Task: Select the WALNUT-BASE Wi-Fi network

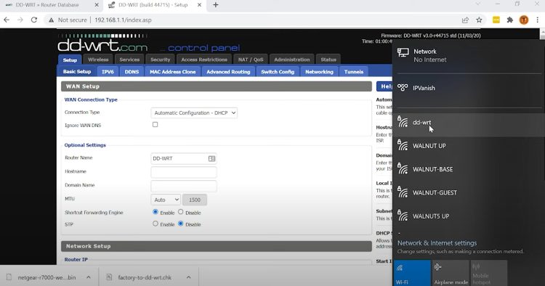Action: (x=469, y=169)
